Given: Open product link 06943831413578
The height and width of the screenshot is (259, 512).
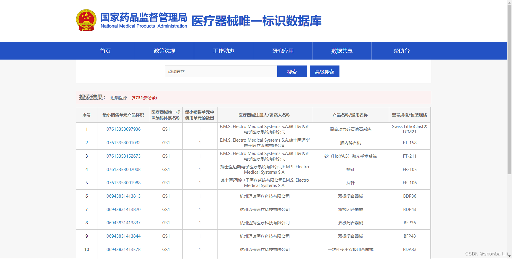Looking at the screenshot, I should click(124, 250).
